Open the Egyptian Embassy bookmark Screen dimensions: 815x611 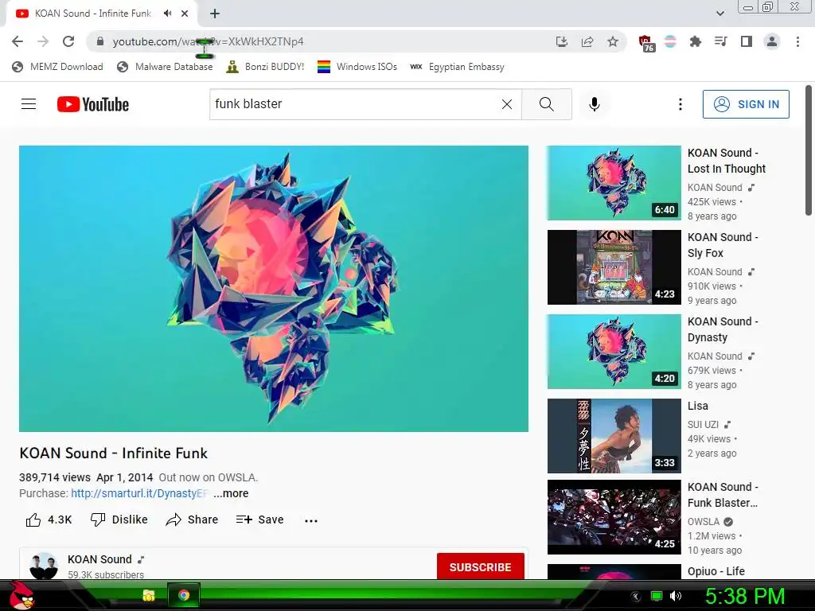pos(457,67)
